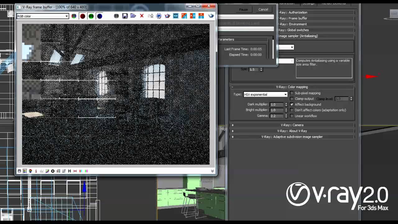Click the Dark multiplier value field
This screenshot has width=398, height=224.
point(277,105)
